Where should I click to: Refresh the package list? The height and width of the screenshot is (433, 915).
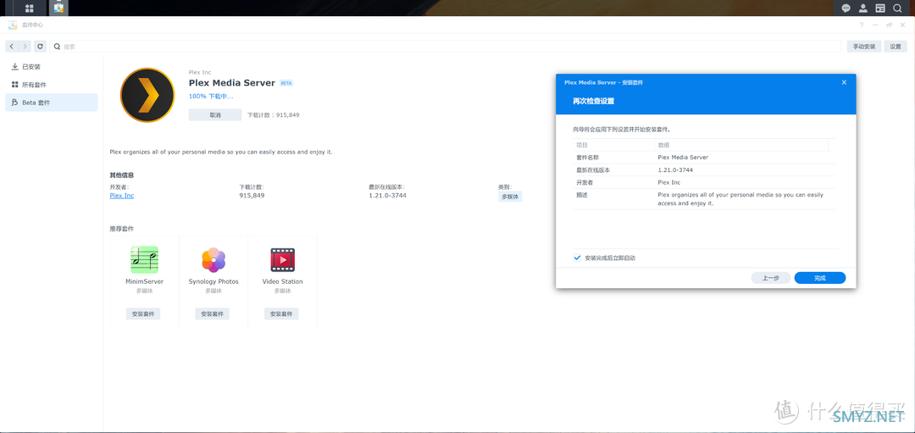point(41,46)
